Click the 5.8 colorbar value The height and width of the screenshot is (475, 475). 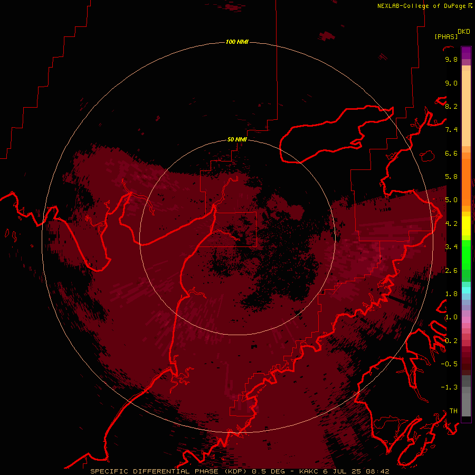click(451, 177)
